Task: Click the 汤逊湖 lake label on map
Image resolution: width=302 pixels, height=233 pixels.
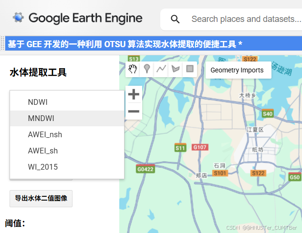Action: pyautogui.click(x=282, y=69)
